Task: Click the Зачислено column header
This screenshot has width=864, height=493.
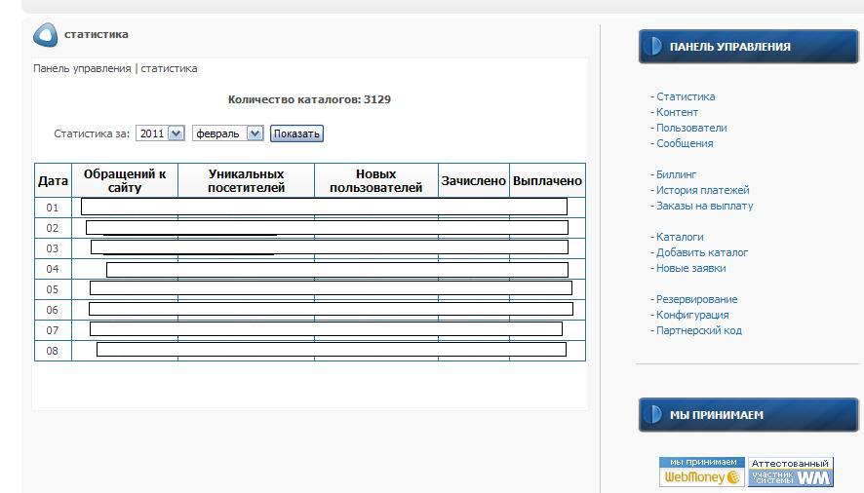Action: click(473, 180)
